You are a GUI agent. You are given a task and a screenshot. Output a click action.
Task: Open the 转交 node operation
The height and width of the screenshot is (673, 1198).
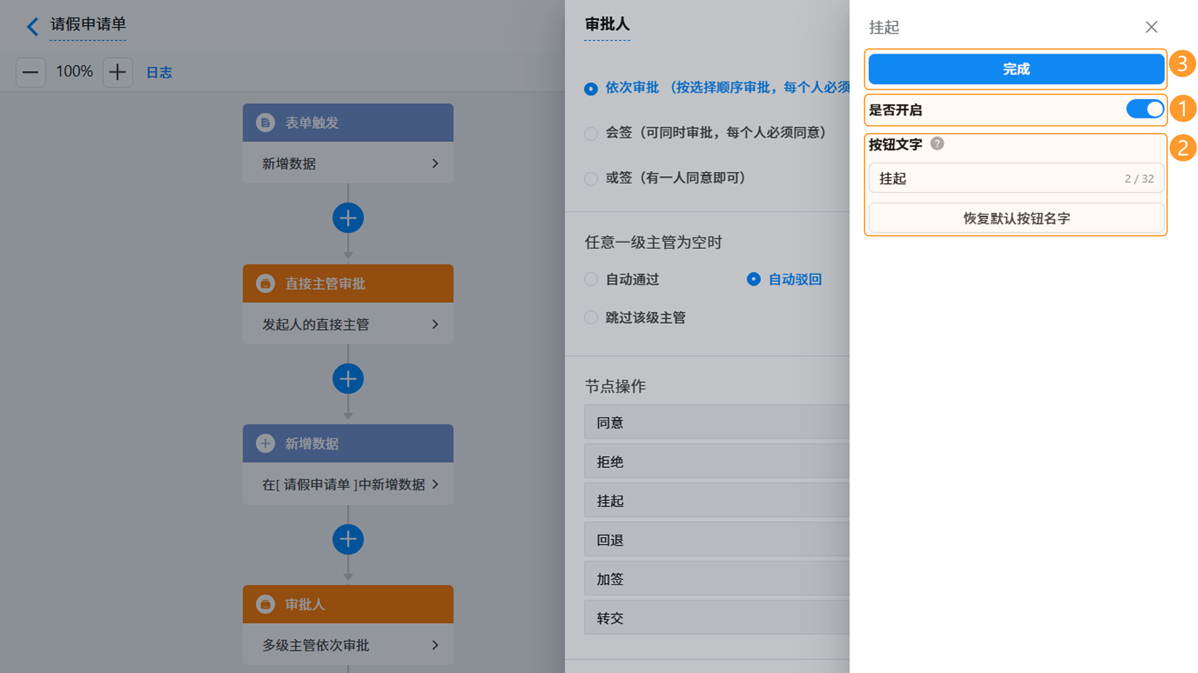pos(717,617)
